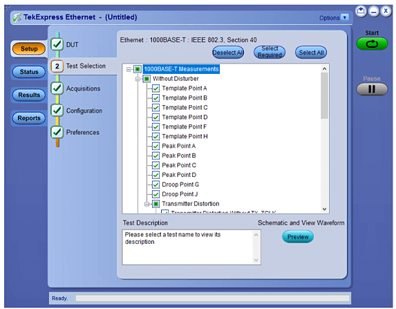396x309 pixels.
Task: Select the Droop Point G test name
Action: coord(180,185)
